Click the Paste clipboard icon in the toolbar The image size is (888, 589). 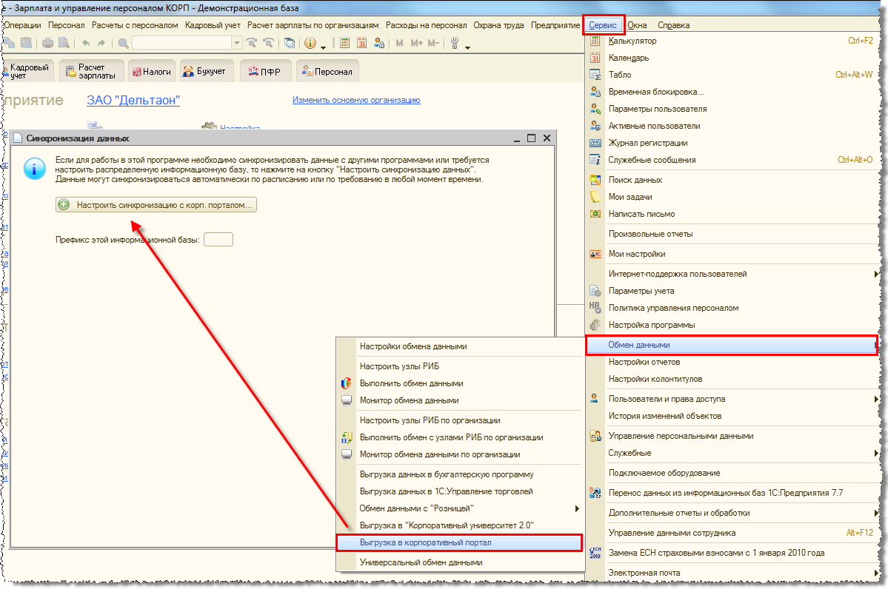[27, 43]
